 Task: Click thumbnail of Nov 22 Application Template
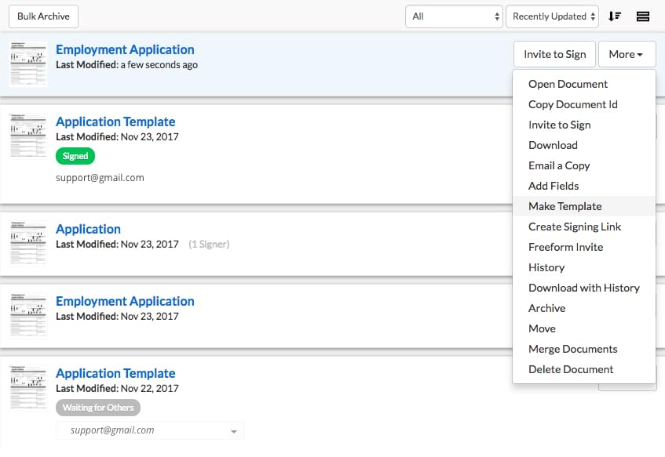point(28,387)
